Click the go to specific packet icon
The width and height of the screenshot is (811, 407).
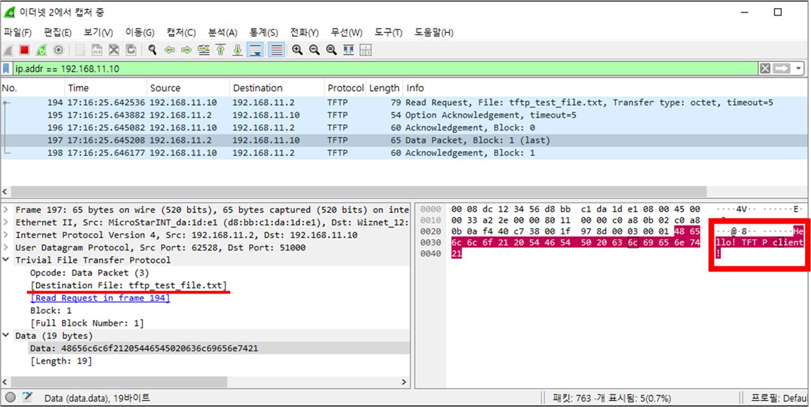(x=203, y=50)
